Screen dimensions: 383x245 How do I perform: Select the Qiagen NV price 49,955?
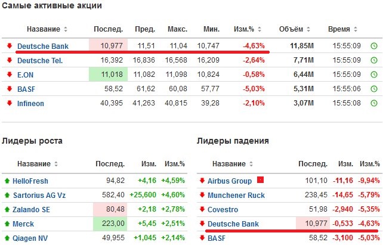tap(113, 238)
